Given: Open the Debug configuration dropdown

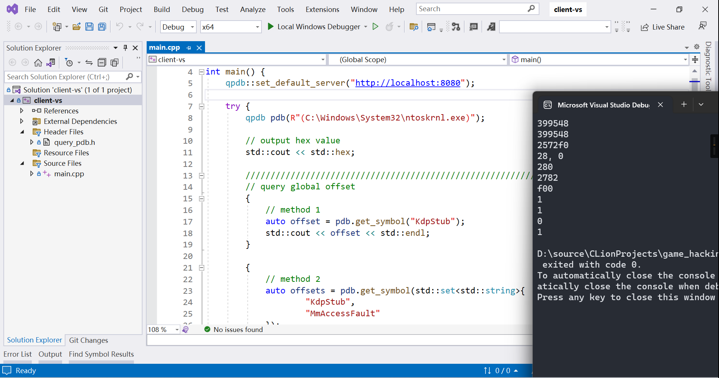Looking at the screenshot, I should coord(192,27).
